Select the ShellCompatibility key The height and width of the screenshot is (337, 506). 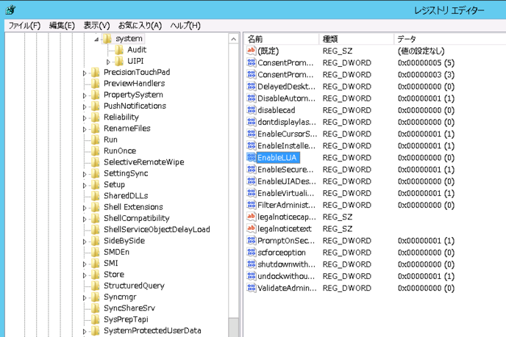(x=137, y=218)
